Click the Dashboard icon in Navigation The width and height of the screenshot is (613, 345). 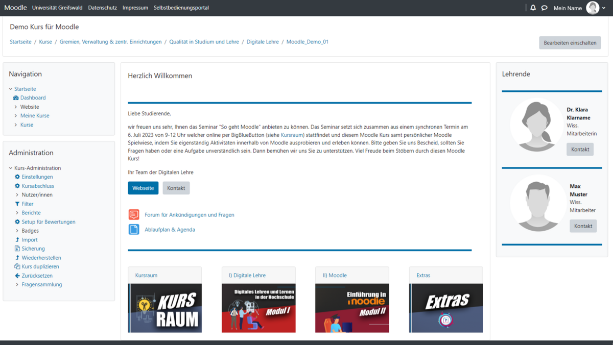coord(16,97)
